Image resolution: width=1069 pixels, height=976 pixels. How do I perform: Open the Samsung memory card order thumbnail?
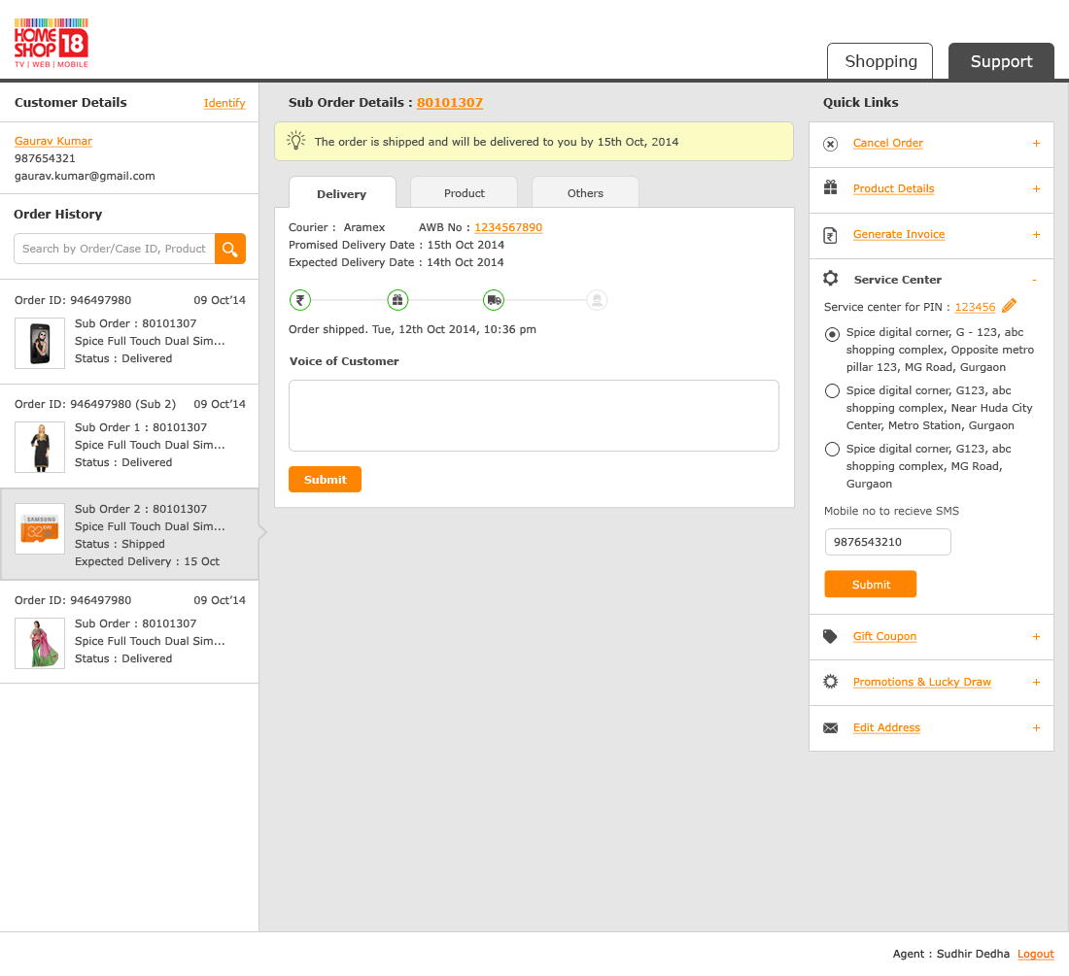(x=40, y=529)
